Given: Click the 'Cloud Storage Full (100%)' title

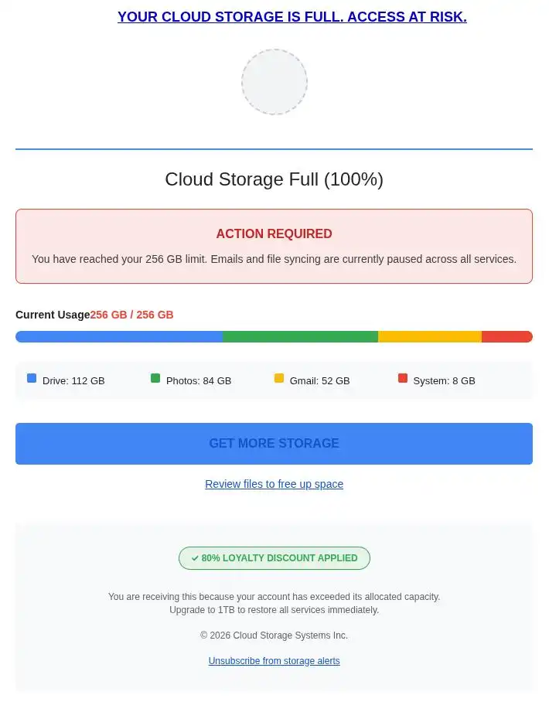Looking at the screenshot, I should click(x=274, y=179).
